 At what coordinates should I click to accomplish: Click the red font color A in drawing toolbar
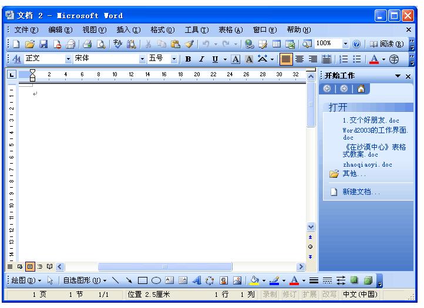click(x=294, y=280)
